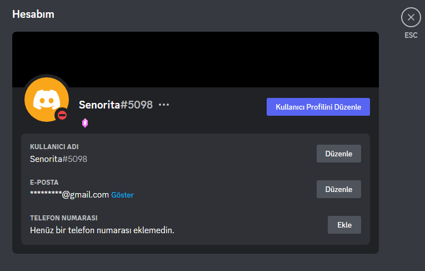Click the ESC label under the close icon
The height and width of the screenshot is (271, 425).
[411, 35]
